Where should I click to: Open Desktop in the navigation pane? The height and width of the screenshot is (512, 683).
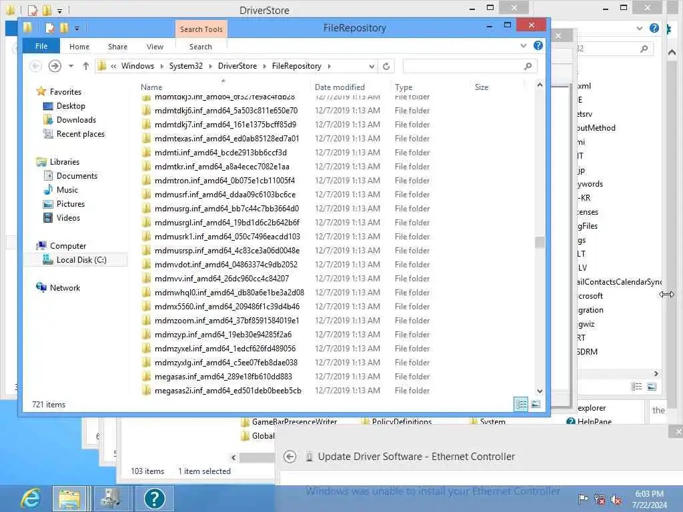tap(71, 106)
